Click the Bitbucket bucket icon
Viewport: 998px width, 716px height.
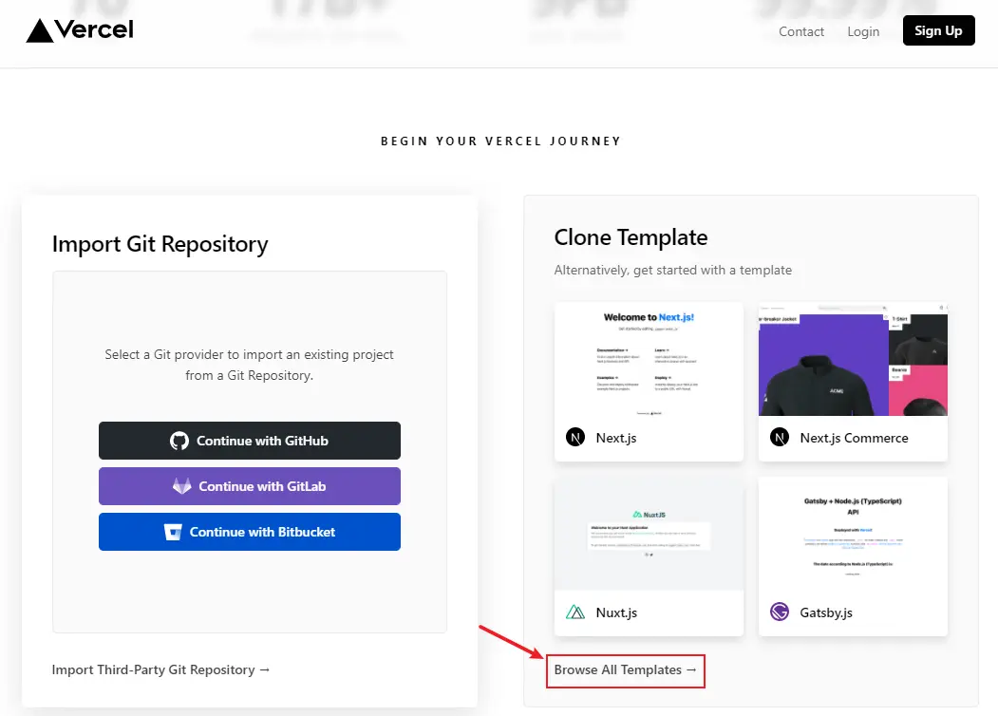[173, 532]
